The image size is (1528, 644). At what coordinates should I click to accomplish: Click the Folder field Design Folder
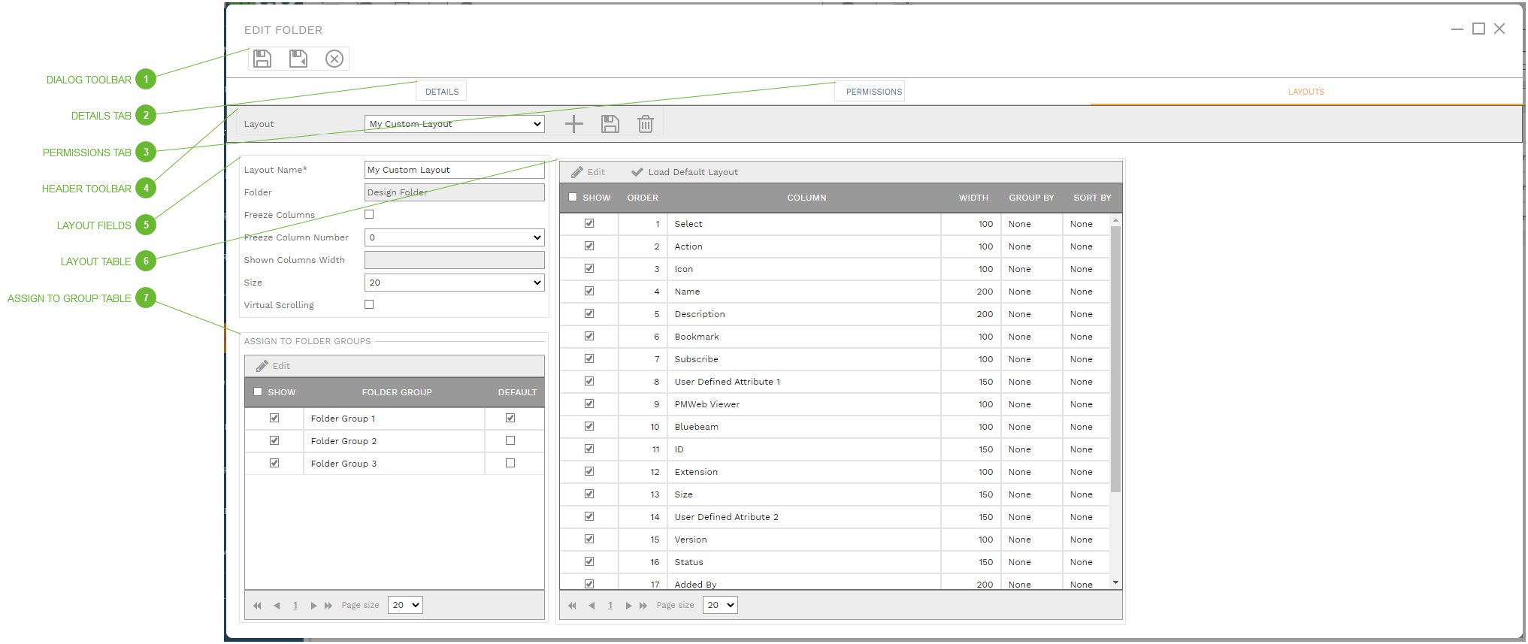click(455, 192)
